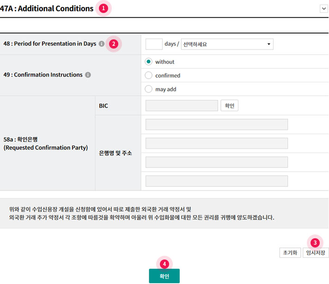
Task: Click info icon beside Confirmation Instructions
Action: click(88, 75)
